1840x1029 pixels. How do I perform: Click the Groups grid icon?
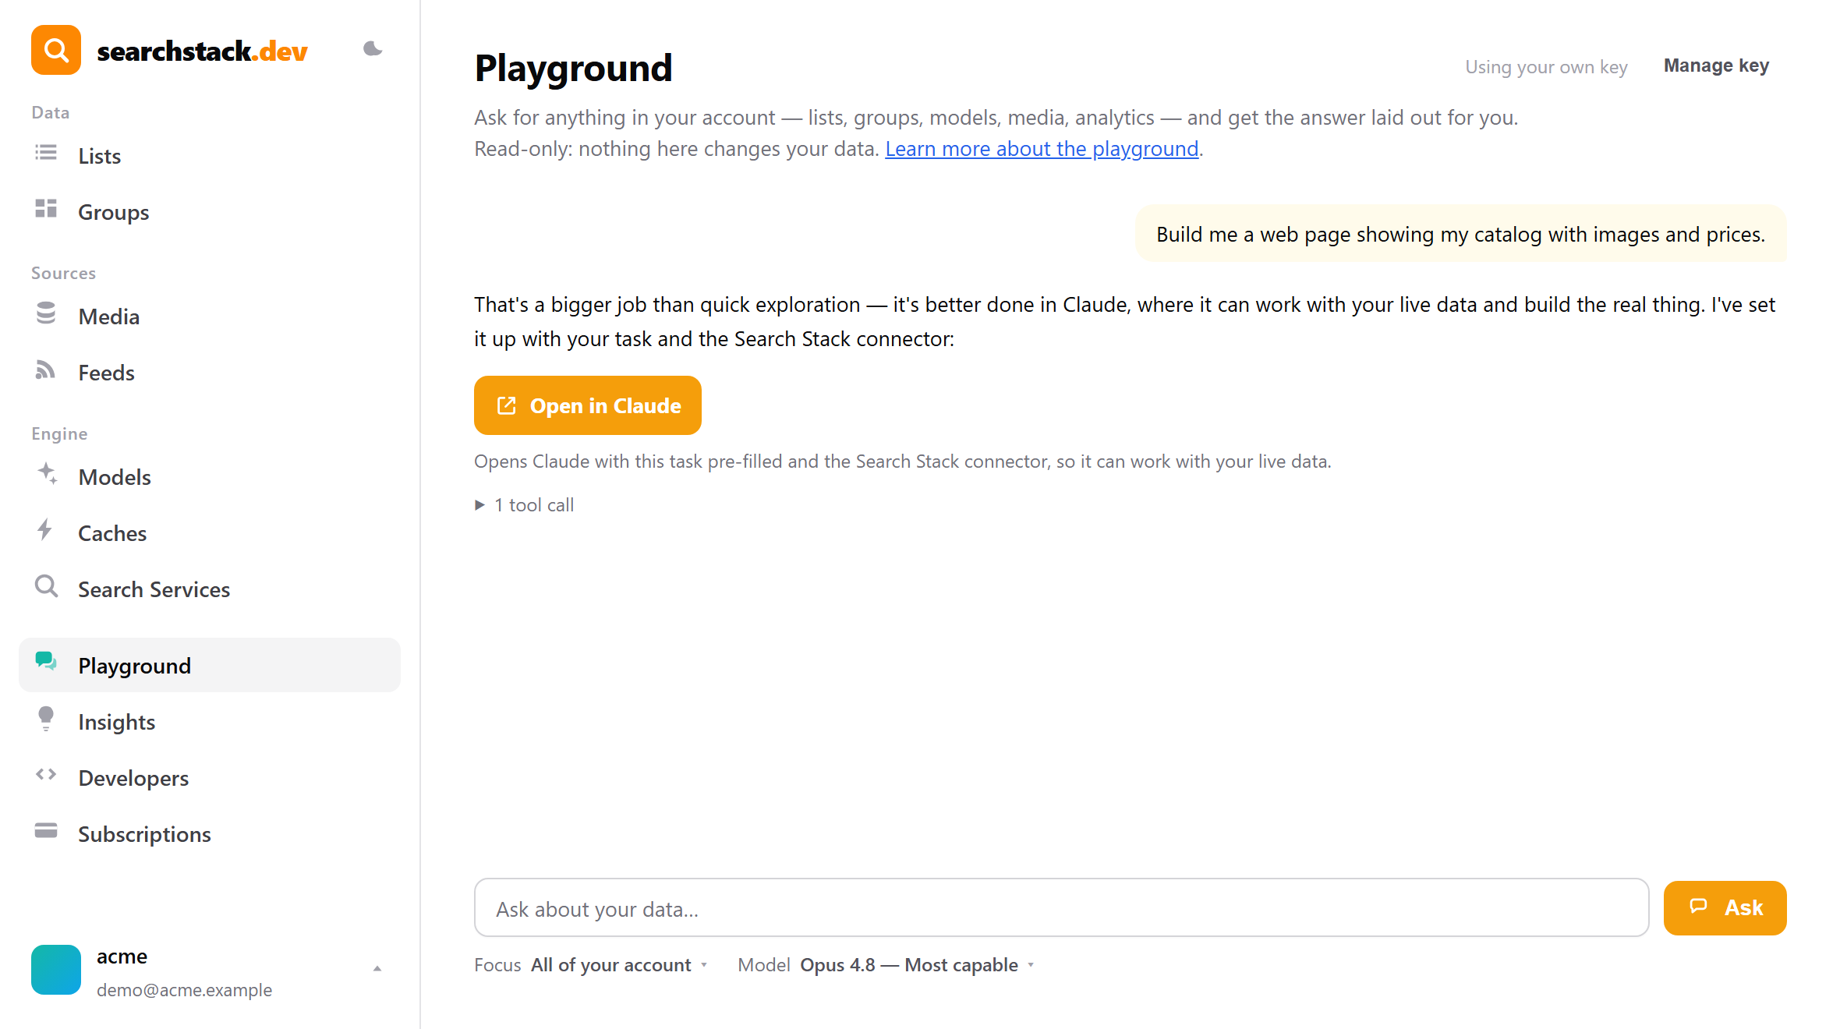tap(46, 209)
